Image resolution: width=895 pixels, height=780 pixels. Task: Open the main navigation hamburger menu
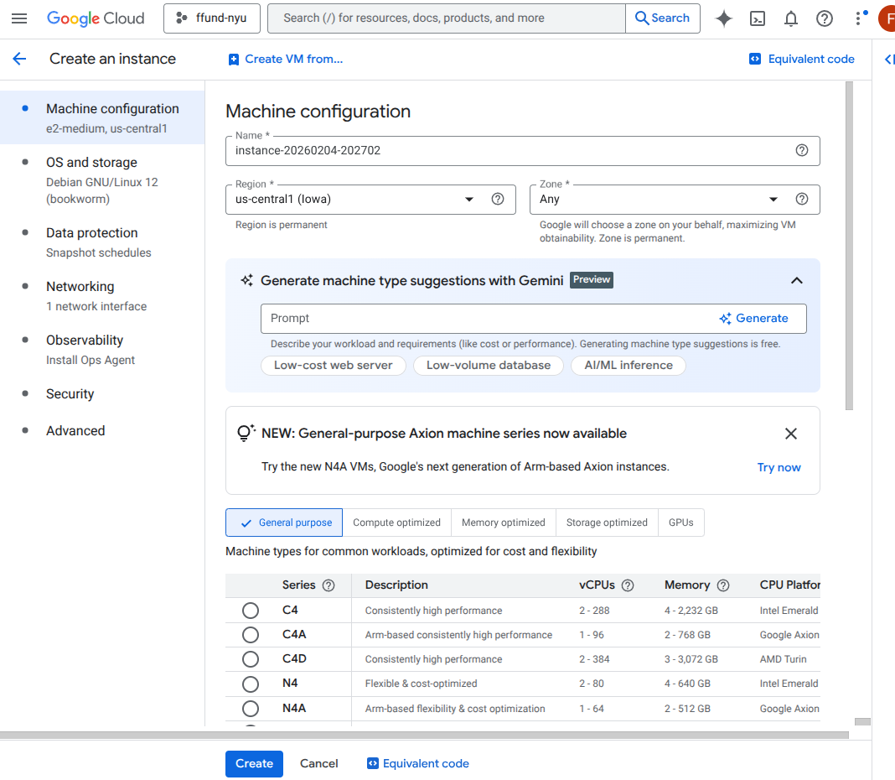click(x=19, y=18)
